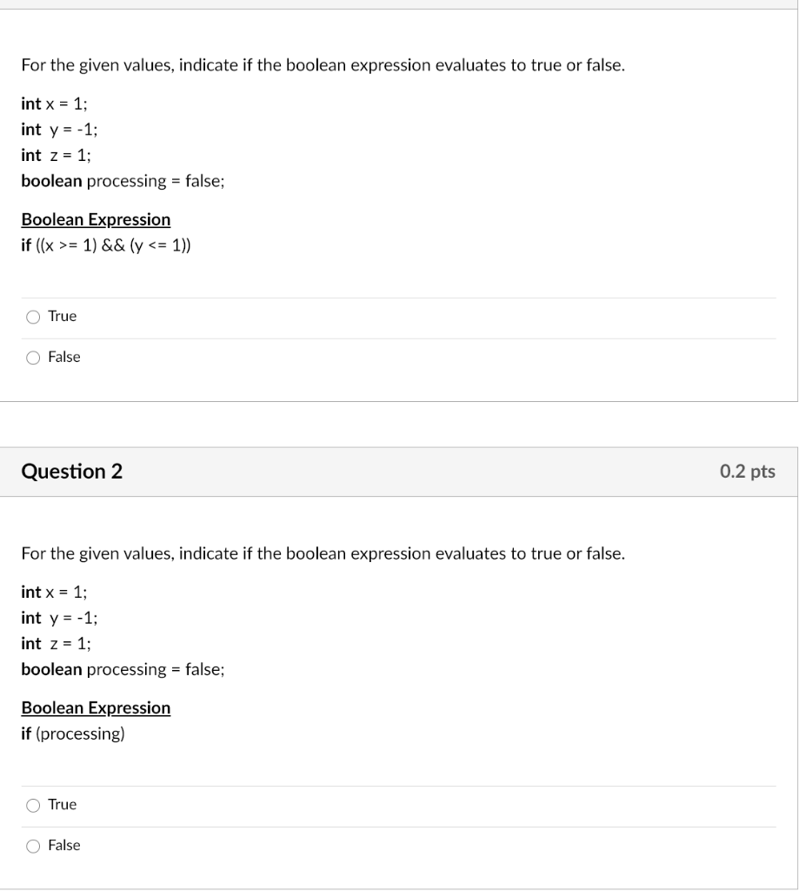This screenshot has width=799, height=891.
Task: Click Question 1 instruction text about boolean evaluation
Action: click(x=322, y=65)
